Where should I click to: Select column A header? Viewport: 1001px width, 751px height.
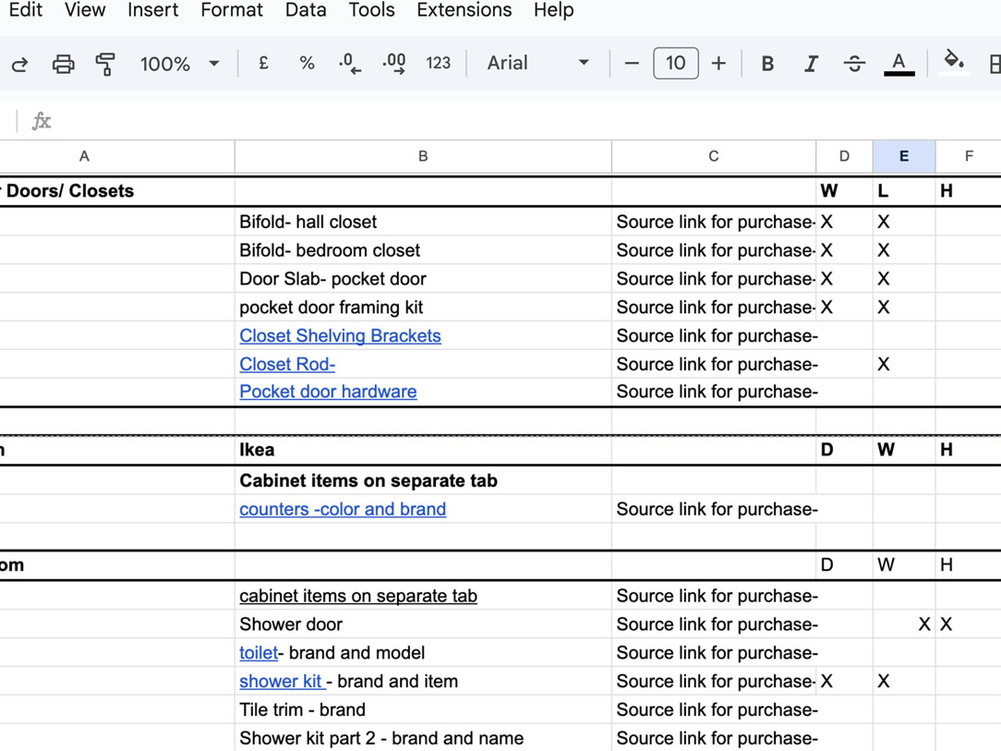click(117, 156)
